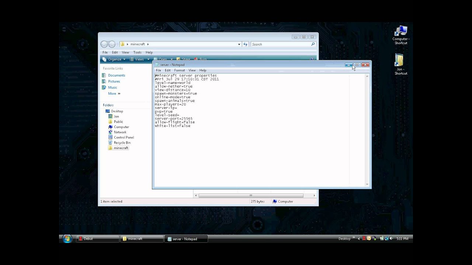Click the line 'max-players=20' in Notepad

click(x=170, y=105)
